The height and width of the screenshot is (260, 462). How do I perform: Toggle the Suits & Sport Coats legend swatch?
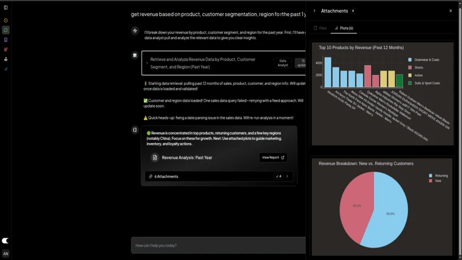coord(410,83)
